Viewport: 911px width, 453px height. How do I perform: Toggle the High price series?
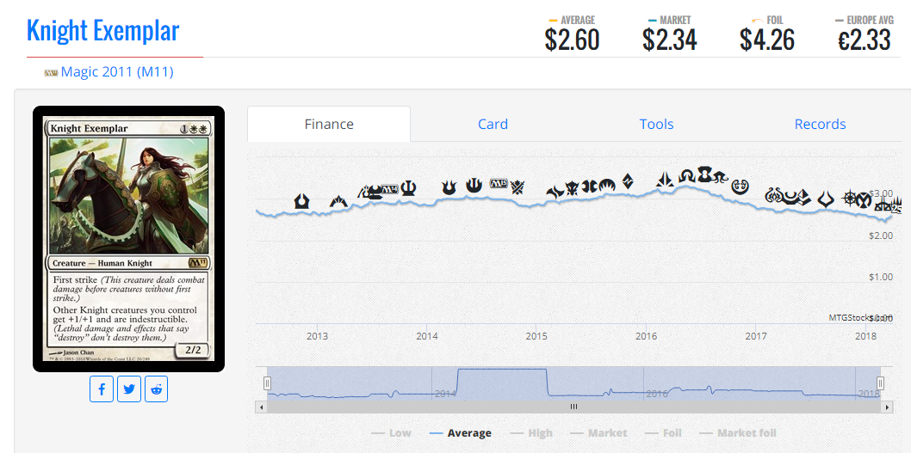531,432
